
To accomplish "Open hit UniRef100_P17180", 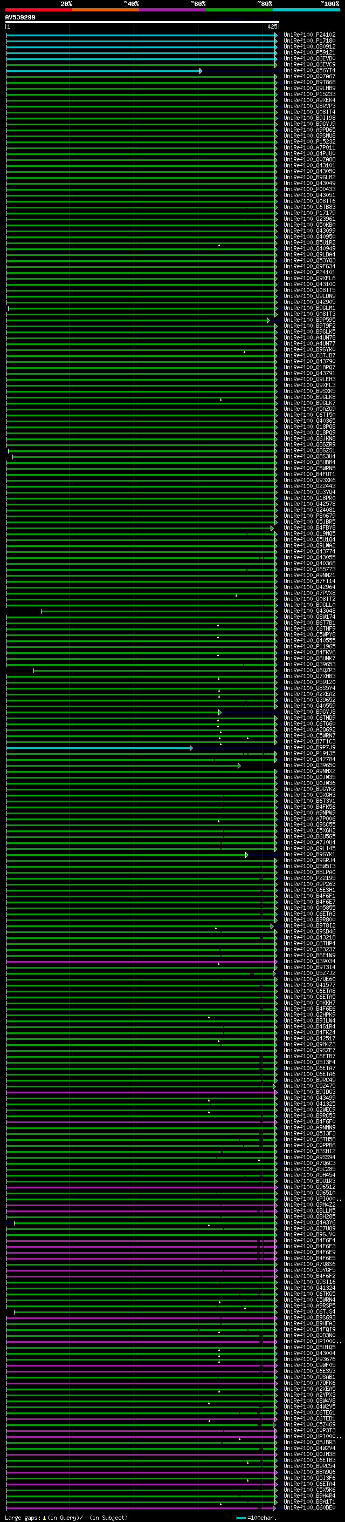I will click(309, 41).
